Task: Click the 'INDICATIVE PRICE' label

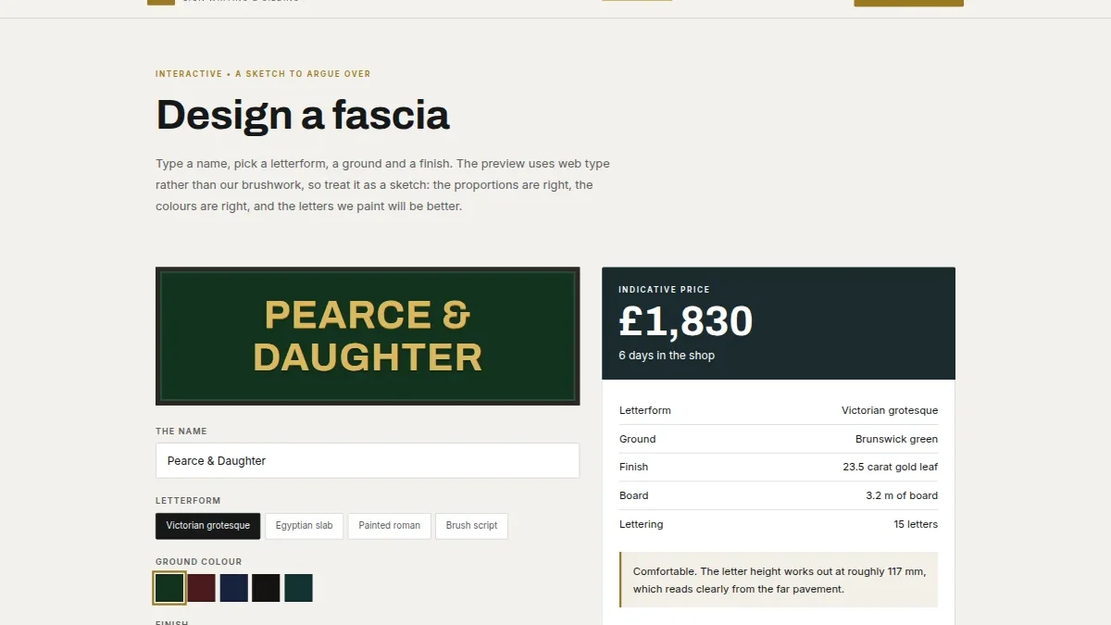Action: click(x=664, y=290)
